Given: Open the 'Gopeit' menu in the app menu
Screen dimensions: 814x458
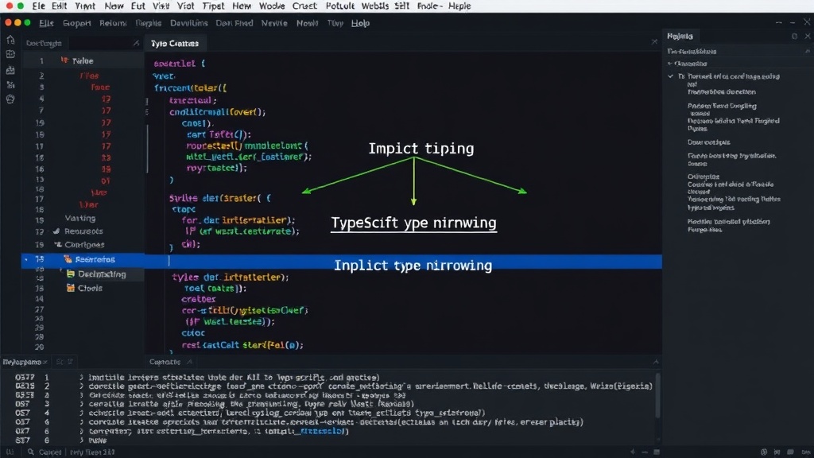Looking at the screenshot, I should coord(77,23).
